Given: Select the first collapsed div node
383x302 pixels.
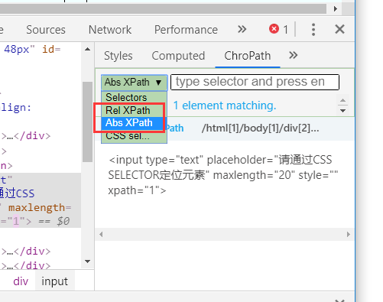Looking at the screenshot, I should click(x=25, y=136).
